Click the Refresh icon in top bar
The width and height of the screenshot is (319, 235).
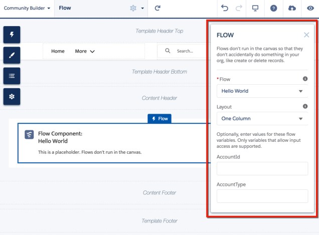[x=157, y=9]
